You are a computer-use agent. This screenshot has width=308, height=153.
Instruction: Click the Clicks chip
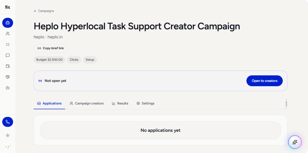[x=74, y=60]
